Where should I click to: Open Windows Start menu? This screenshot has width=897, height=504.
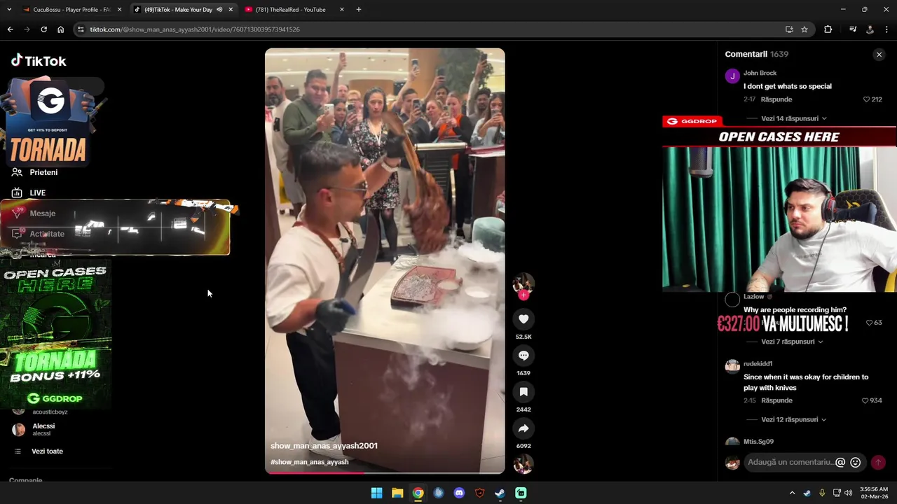[376, 493]
